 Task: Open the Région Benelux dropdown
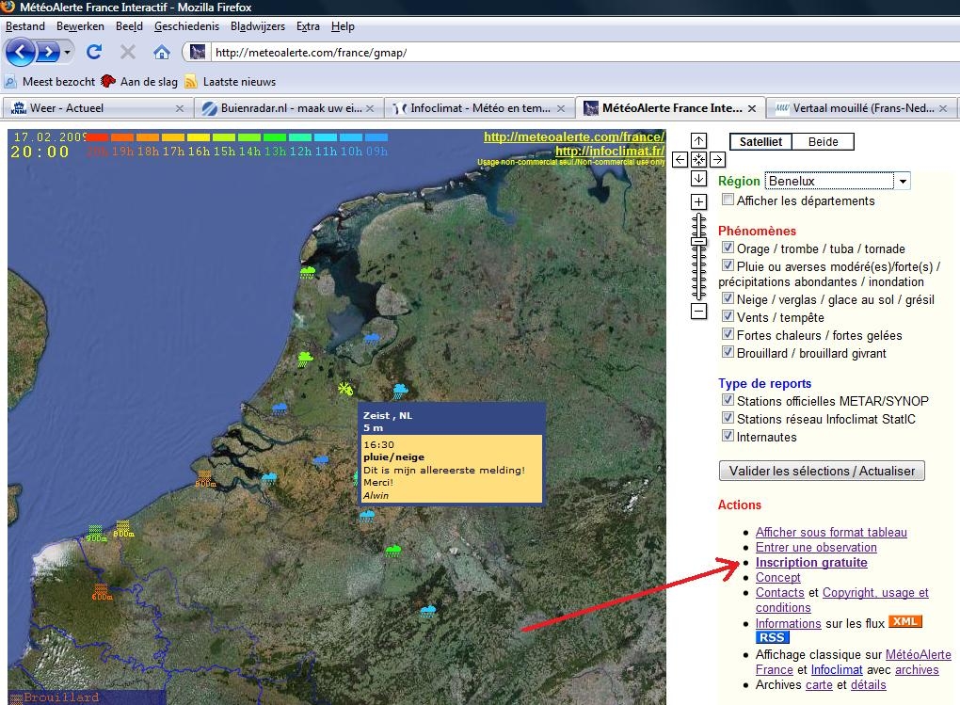pyautogui.click(x=837, y=181)
